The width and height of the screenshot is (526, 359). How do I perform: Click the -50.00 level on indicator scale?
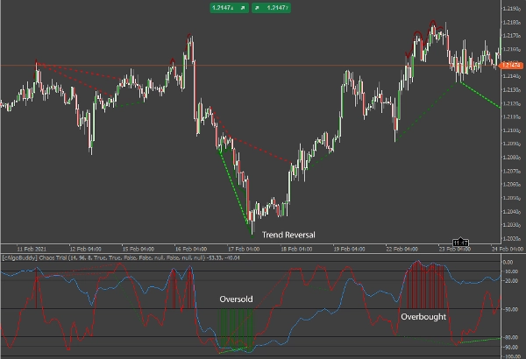[511, 309]
